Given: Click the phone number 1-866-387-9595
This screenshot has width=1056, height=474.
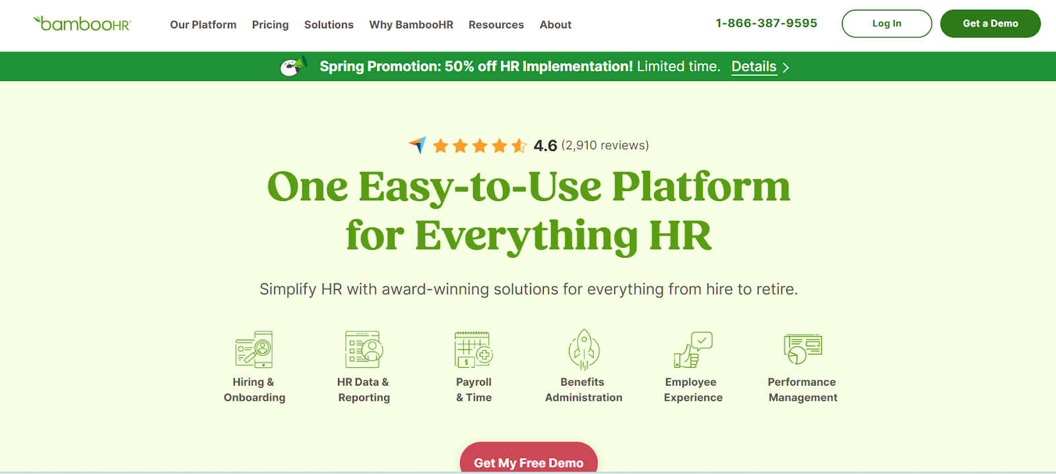Looking at the screenshot, I should pyautogui.click(x=766, y=23).
